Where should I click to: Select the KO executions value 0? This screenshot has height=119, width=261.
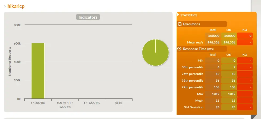coord(245,36)
